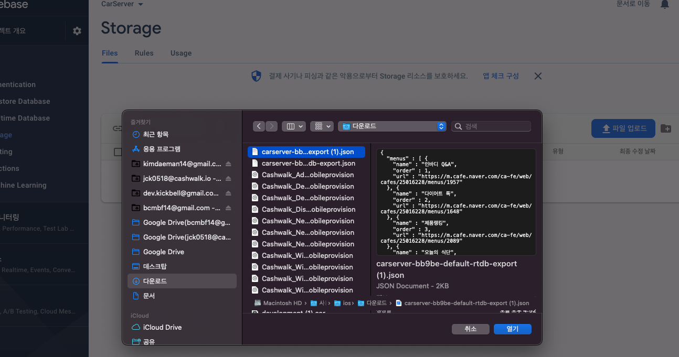Click the 취소 button
The image size is (679, 357).
click(x=470, y=329)
